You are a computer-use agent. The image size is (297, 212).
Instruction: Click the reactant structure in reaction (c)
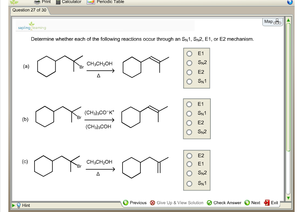58,166
